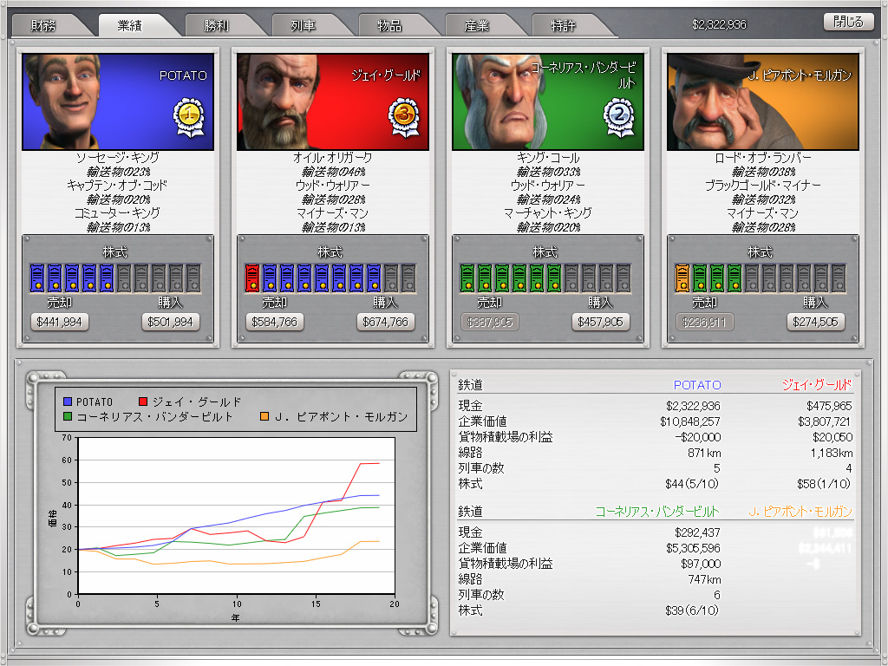
Task: Sell POTATO stock for $441,994
Action: pyautogui.click(x=60, y=323)
